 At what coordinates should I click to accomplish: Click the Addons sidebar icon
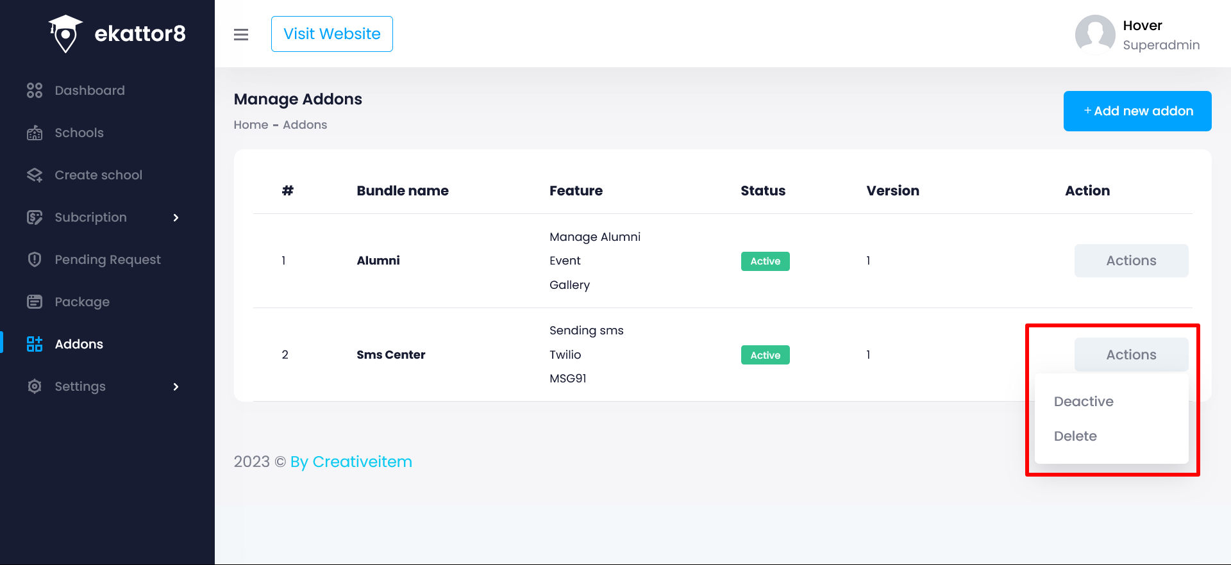coord(35,344)
